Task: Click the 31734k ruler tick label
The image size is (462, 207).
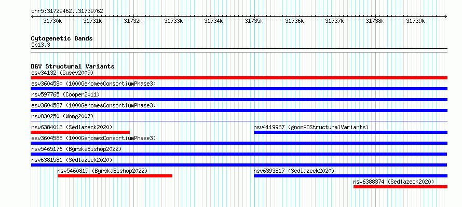Action: click(x=214, y=21)
